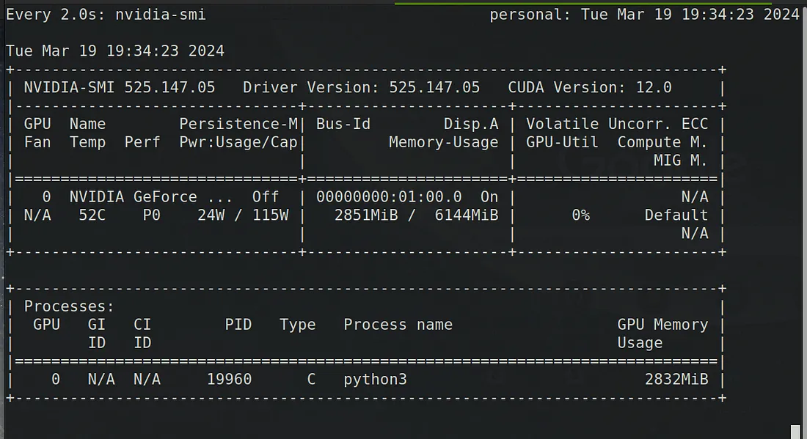Click the 'python3' process name
807x439 pixels.
(x=375, y=380)
